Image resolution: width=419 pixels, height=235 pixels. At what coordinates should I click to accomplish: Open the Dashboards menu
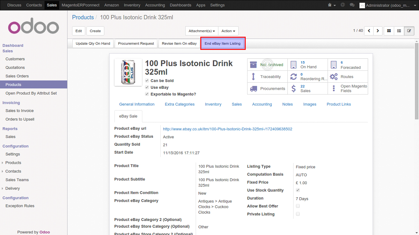click(181, 5)
